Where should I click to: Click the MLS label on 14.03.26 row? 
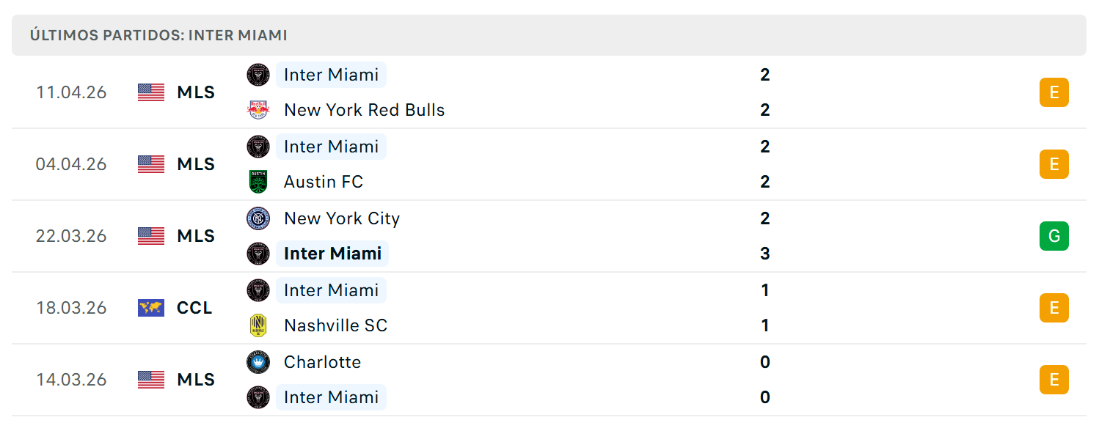[x=196, y=380]
